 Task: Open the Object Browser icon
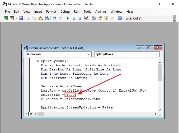coord(106,18)
